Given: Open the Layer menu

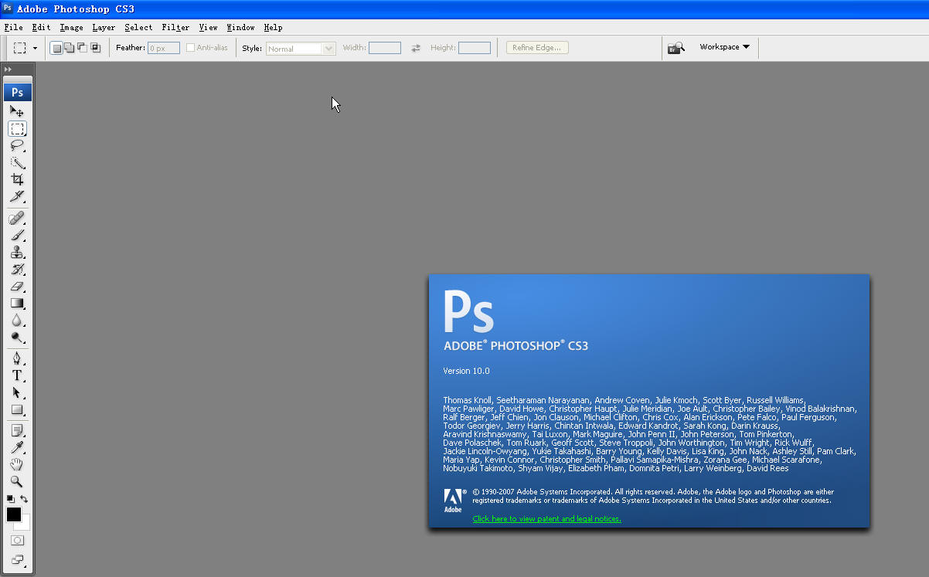Looking at the screenshot, I should click(104, 28).
